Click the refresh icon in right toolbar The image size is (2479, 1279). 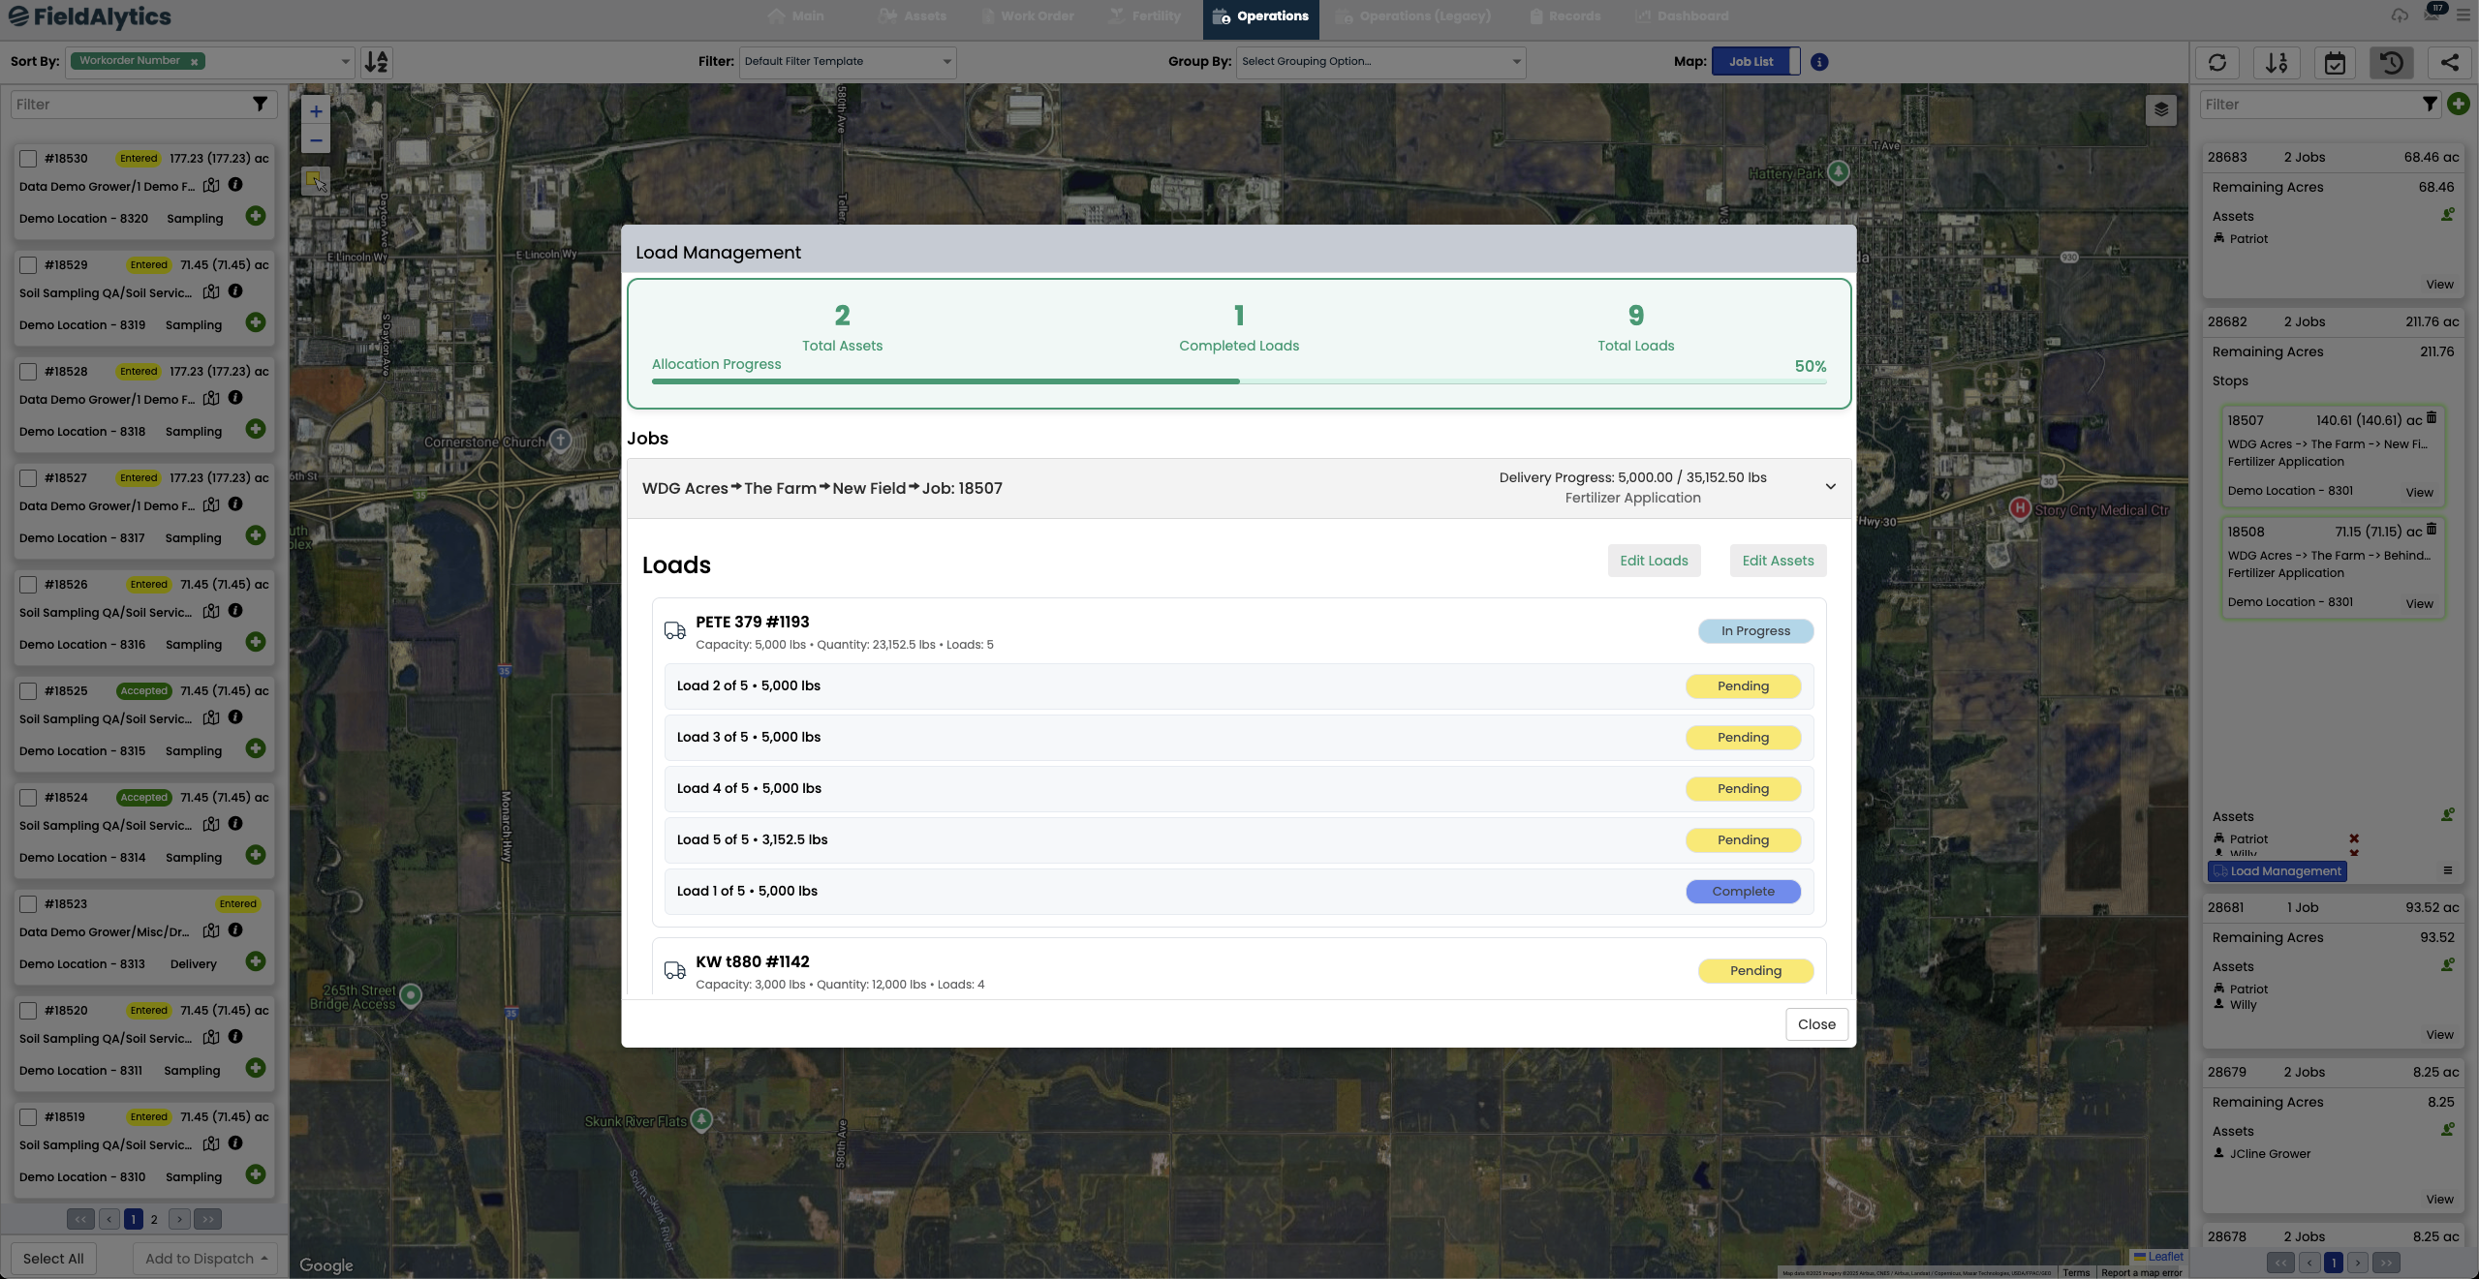coord(2216,63)
